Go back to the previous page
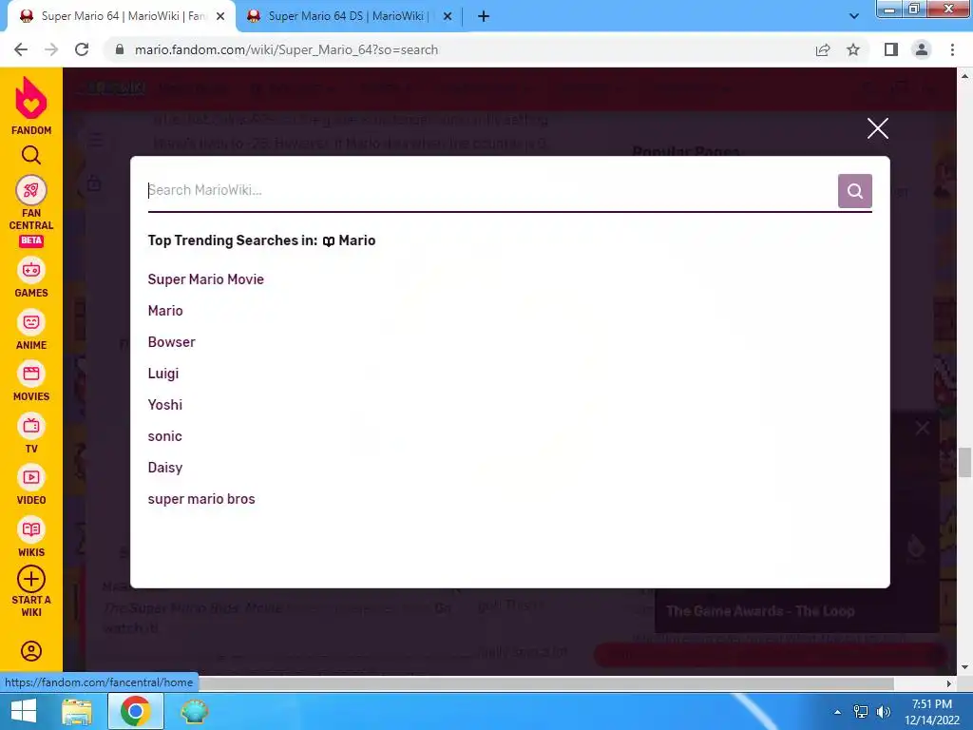The height and width of the screenshot is (730, 973). 21,49
